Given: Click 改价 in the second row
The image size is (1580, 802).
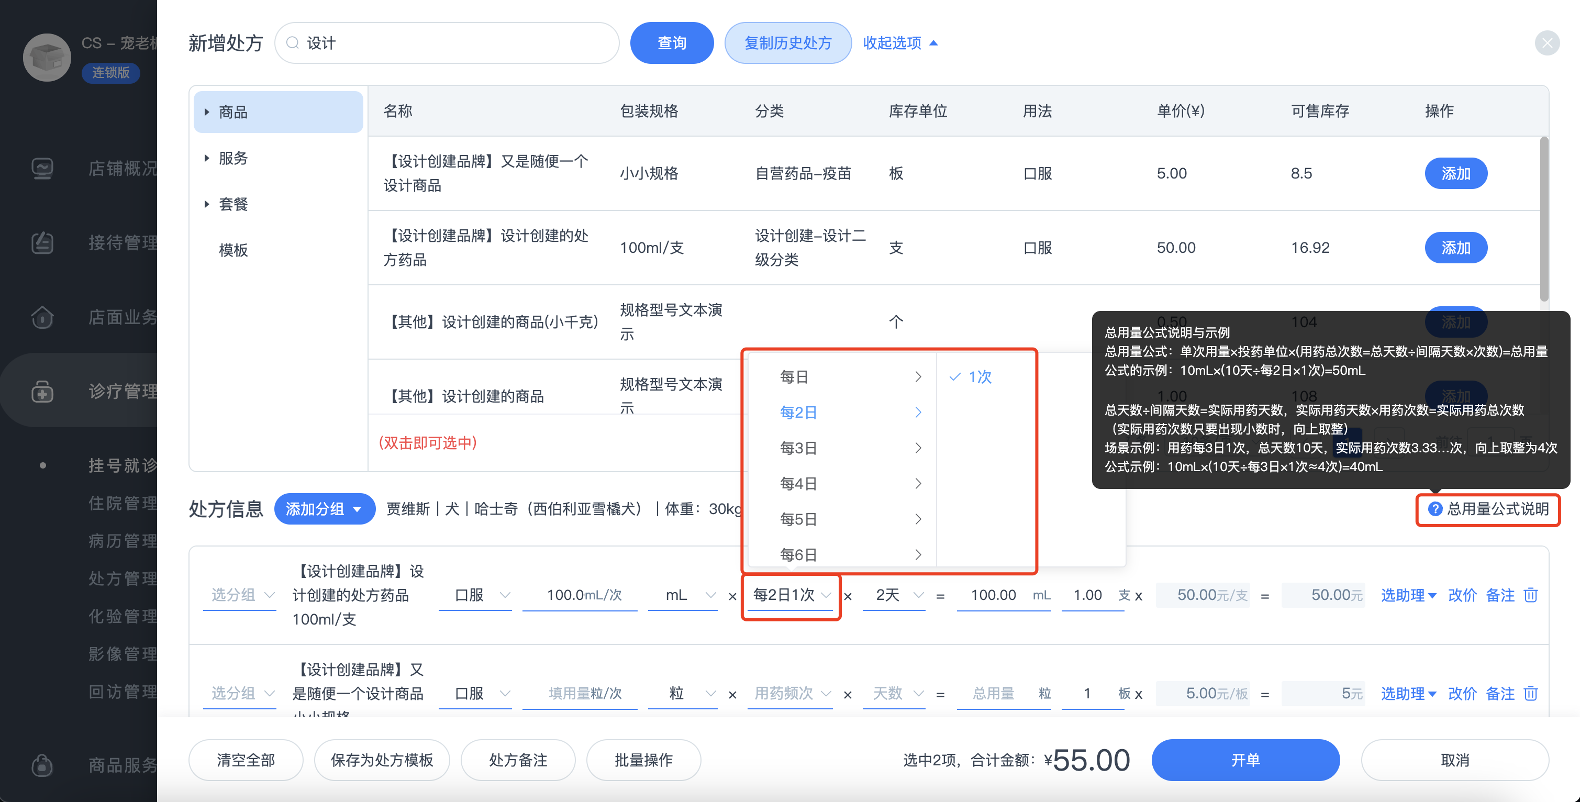Looking at the screenshot, I should [1462, 694].
